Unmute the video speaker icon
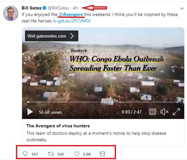The width and height of the screenshot is (187, 160). pos(165,112)
